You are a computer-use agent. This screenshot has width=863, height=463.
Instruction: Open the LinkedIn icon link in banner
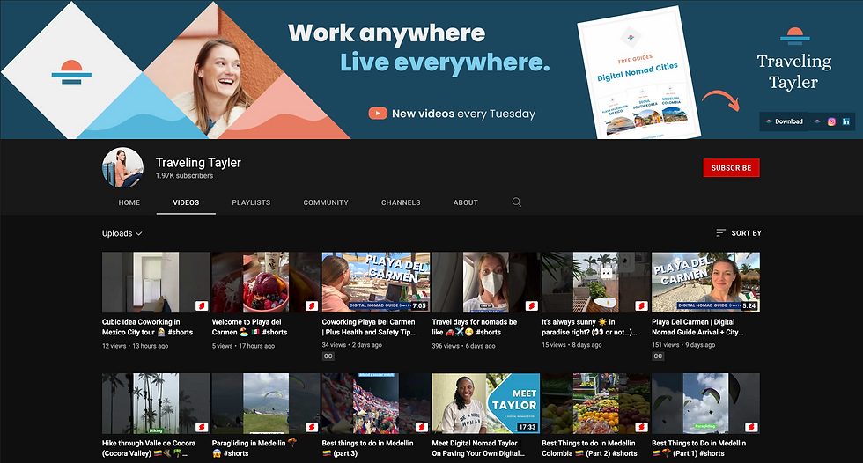point(846,121)
